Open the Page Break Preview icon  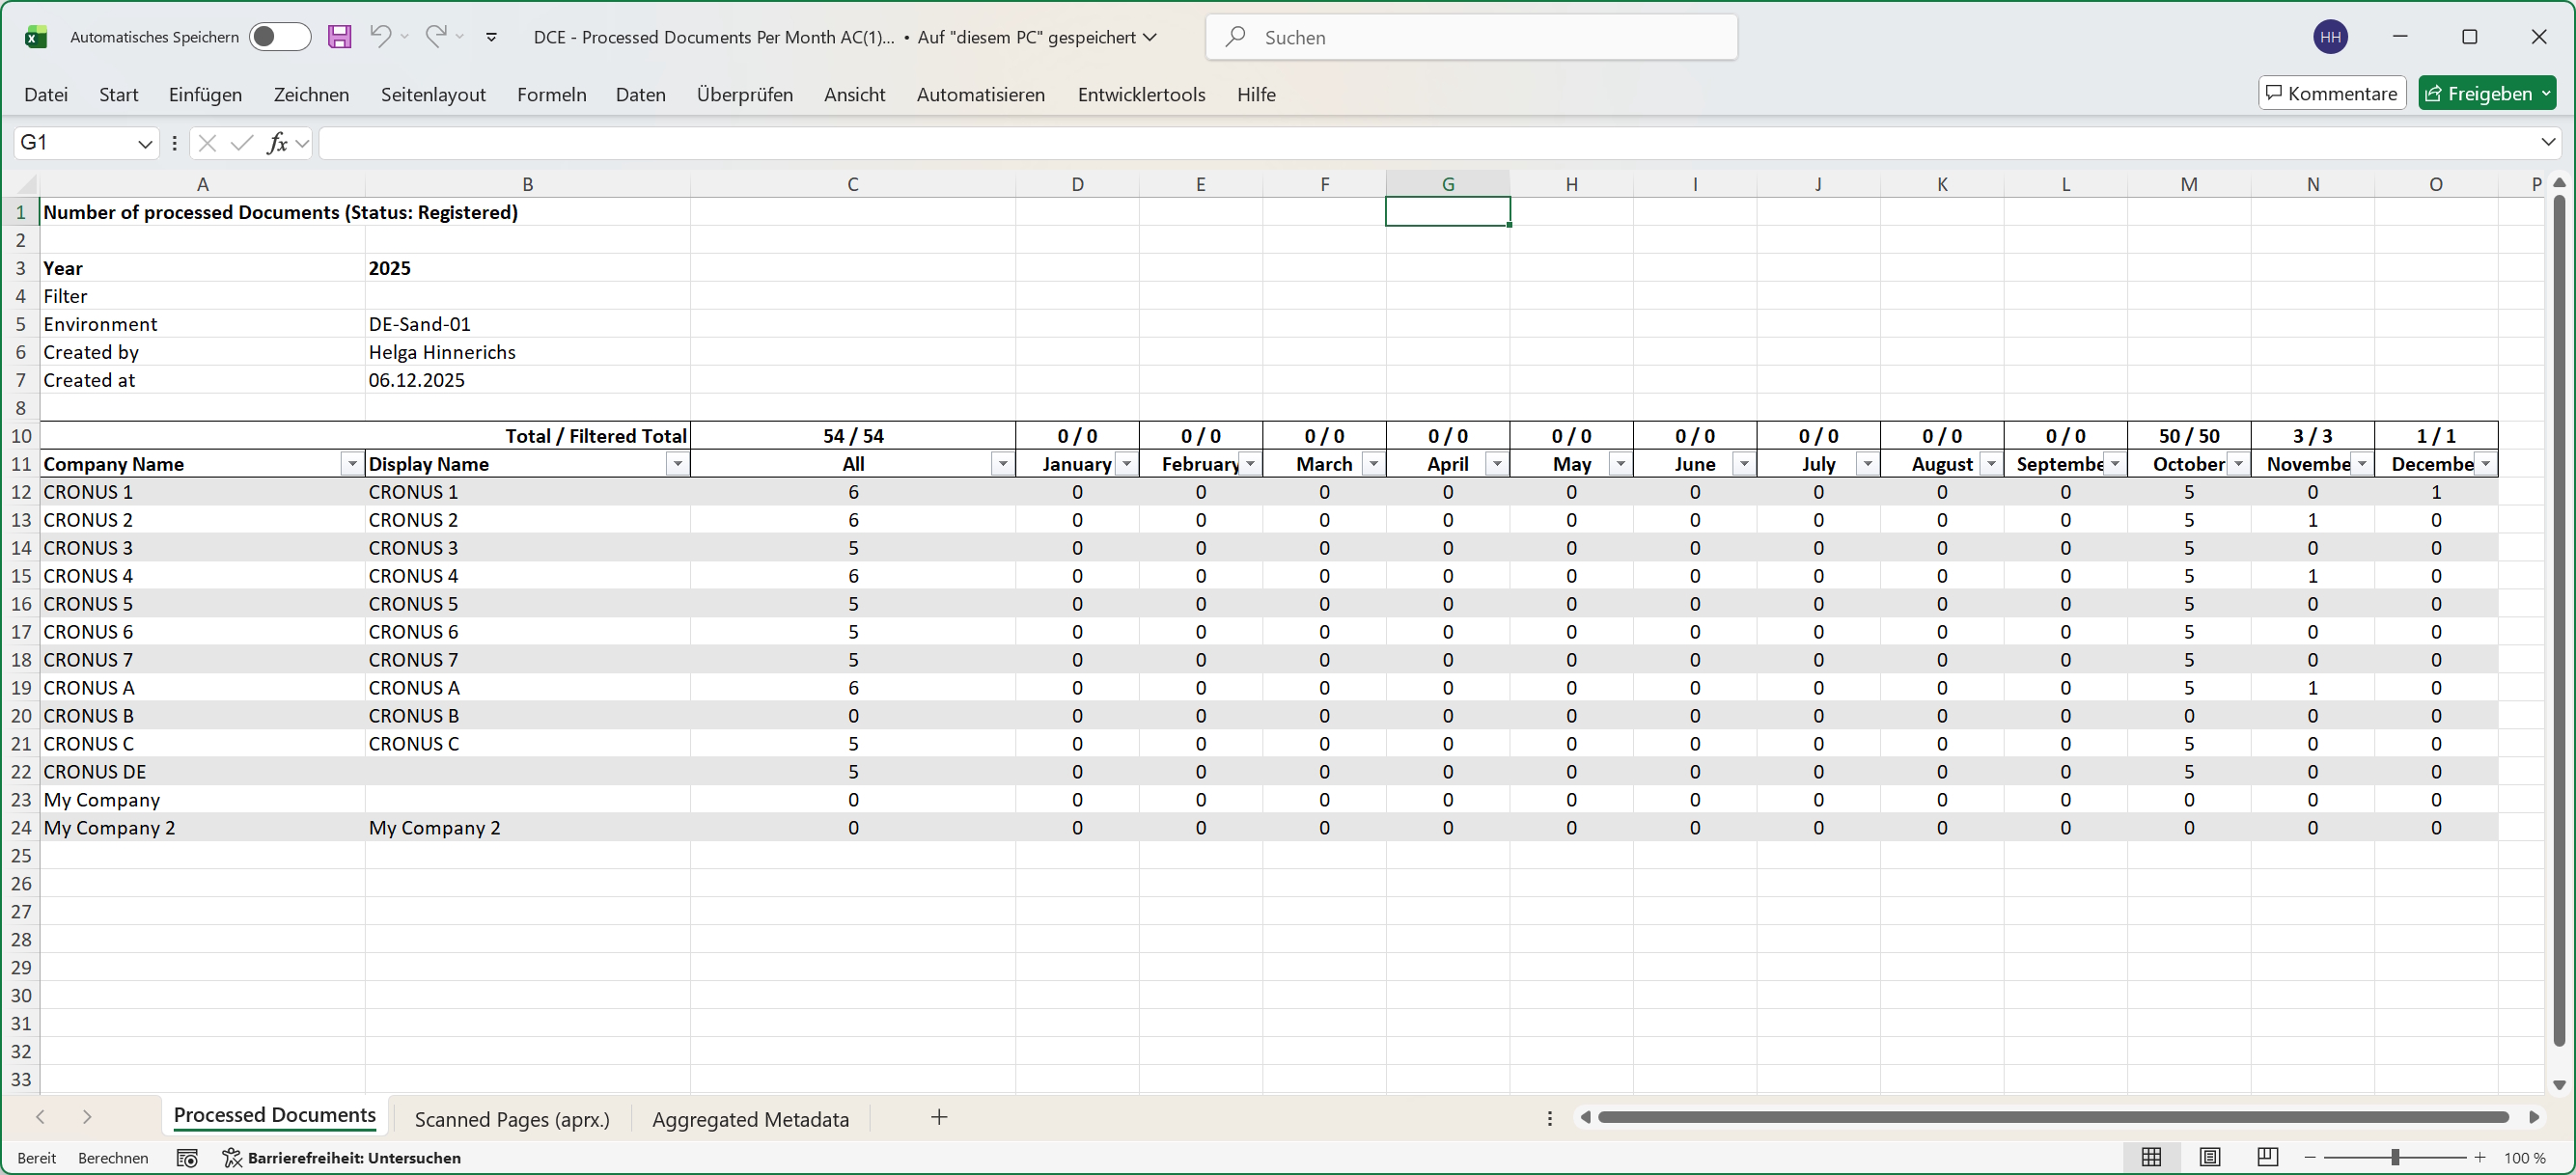click(x=2267, y=1157)
